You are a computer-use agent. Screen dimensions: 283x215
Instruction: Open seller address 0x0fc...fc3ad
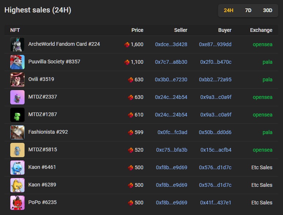172,132
